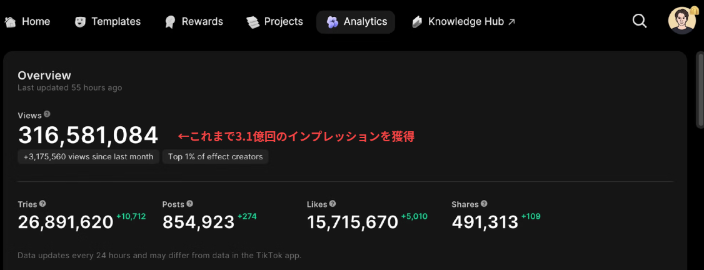Click the Analytics purple icon
The height and width of the screenshot is (270, 704).
pos(332,22)
